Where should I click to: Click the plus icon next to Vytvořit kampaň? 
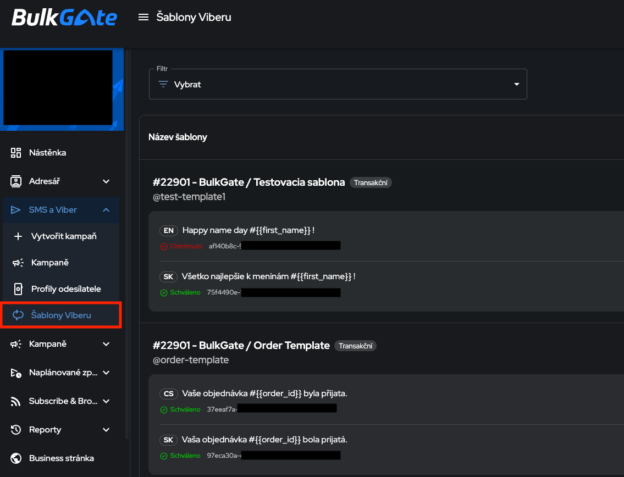click(x=18, y=236)
